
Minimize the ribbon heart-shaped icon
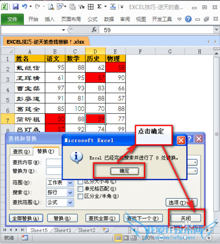pyautogui.click(x=180, y=19)
